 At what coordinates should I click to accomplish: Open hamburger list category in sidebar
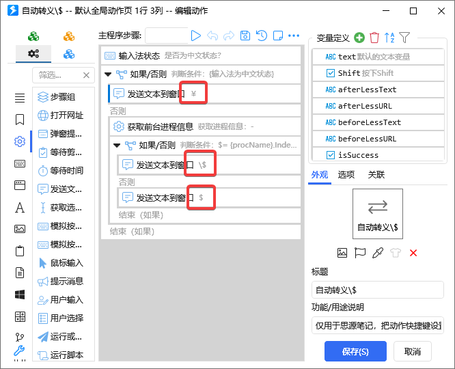(x=20, y=98)
